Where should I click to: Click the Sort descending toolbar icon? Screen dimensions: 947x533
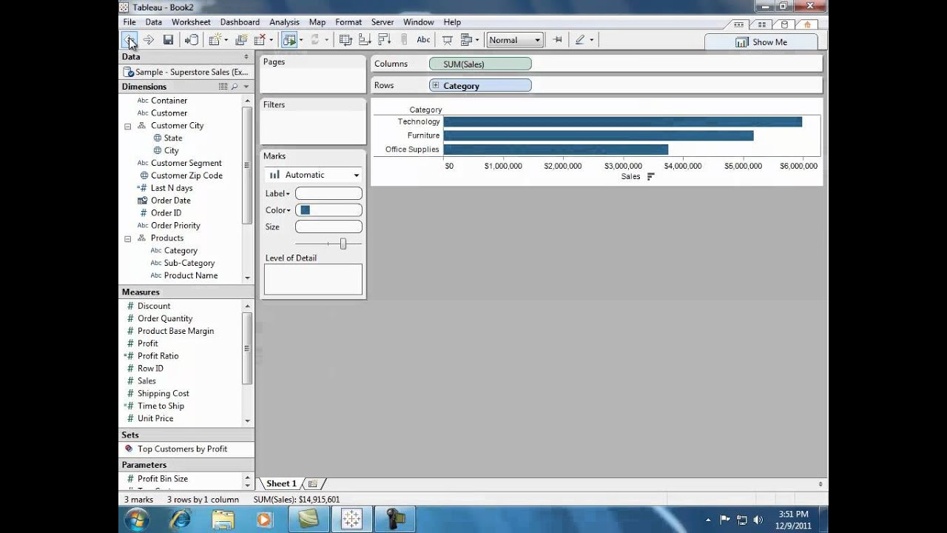tap(384, 40)
